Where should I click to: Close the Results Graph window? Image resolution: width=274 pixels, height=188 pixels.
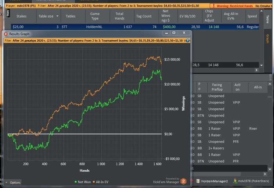pos(184,33)
